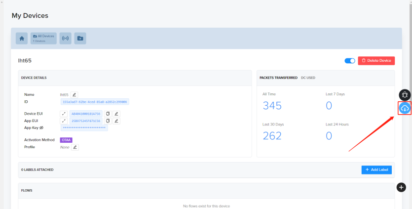
Task: Click the Delete Device button
Action: (x=376, y=61)
